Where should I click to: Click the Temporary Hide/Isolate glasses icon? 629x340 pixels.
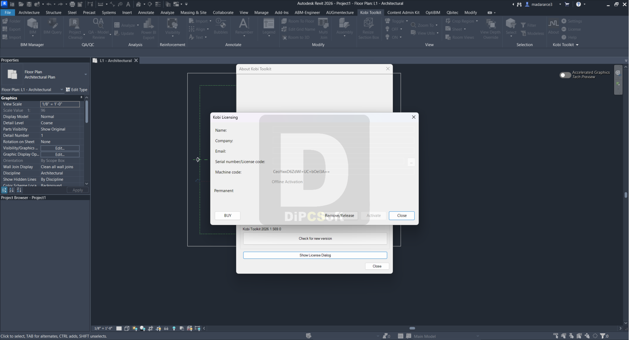[166, 328]
